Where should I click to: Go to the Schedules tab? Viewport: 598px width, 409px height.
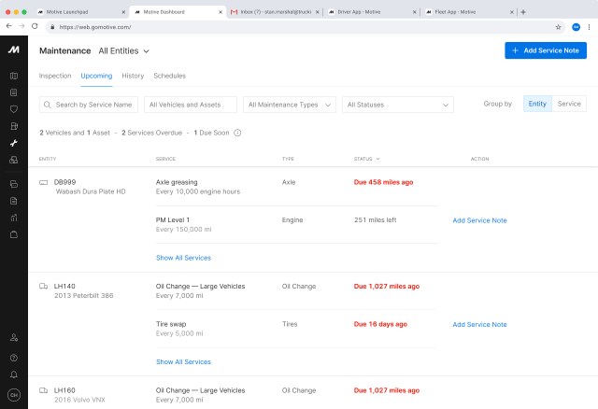click(169, 76)
